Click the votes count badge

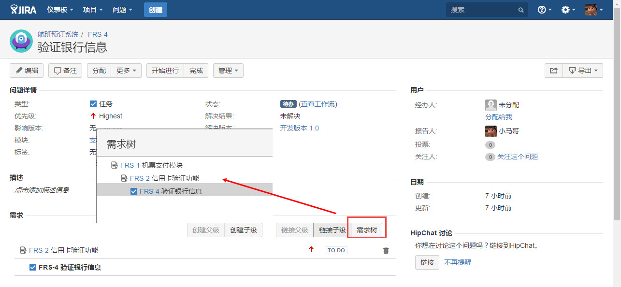[490, 144]
